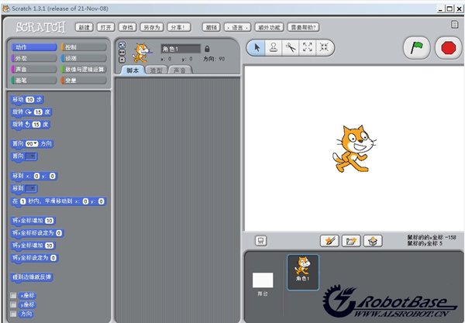The image size is (465, 323).
Task: Click the 碰到边缘就反弹 block
Action: (32, 277)
